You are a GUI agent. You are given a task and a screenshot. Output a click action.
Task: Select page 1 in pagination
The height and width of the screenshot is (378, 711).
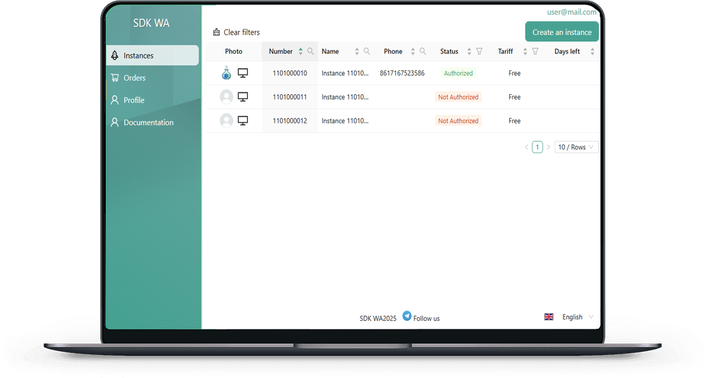537,147
